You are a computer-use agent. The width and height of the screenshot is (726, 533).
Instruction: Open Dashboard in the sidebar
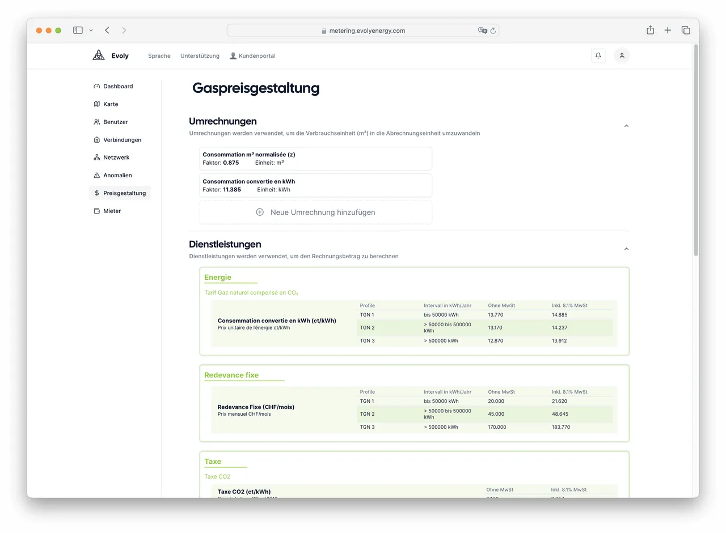coord(119,86)
